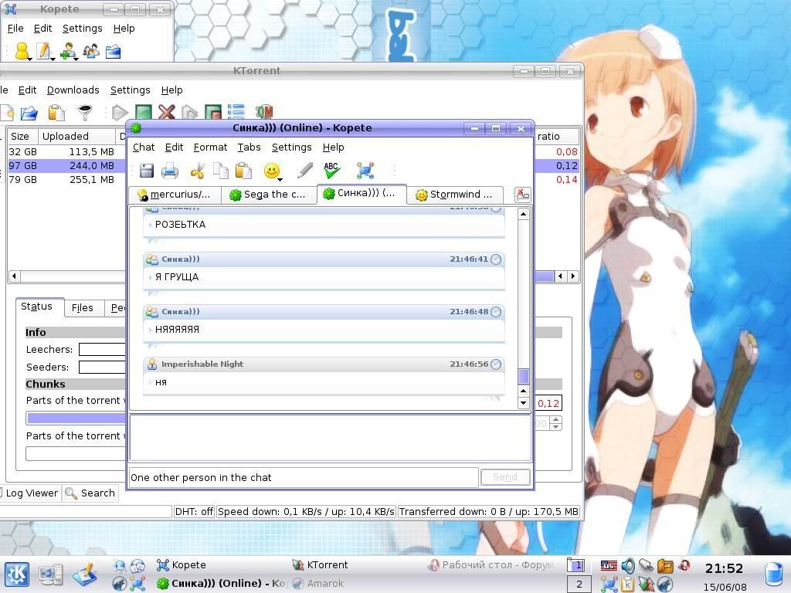The image size is (791, 593).
Task: Click the show-all-contacts group icon in Kopete
Action: [x=91, y=52]
